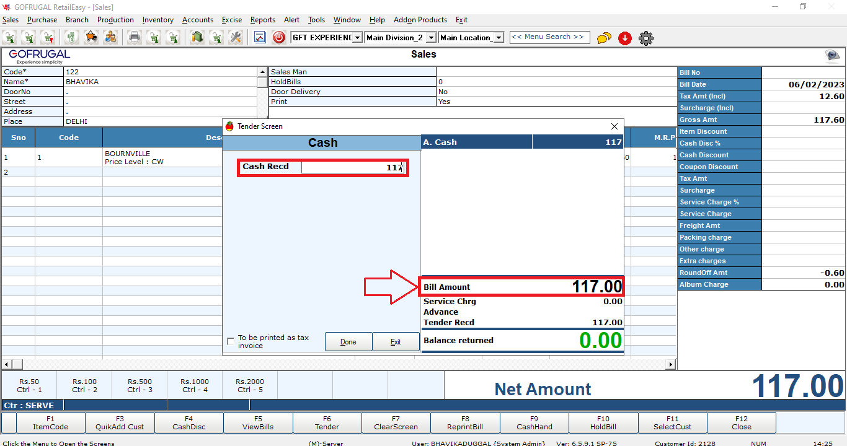Viewport: 847px width, 446px height.
Task: Click the F10 HoldBill button
Action: point(603,422)
